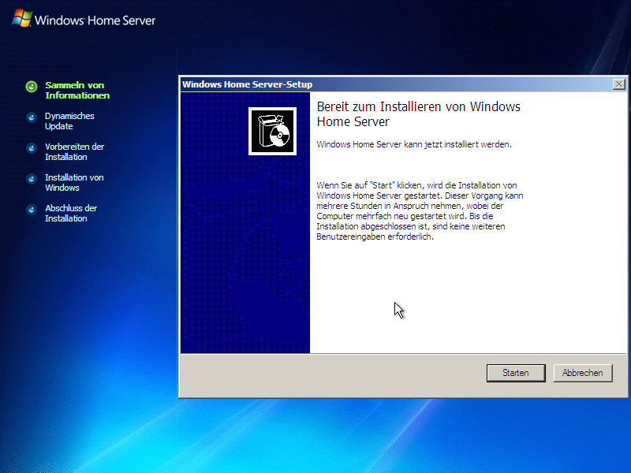Select the Vorbereiten der Installation step label
The height and width of the screenshot is (473, 631).
74,152
